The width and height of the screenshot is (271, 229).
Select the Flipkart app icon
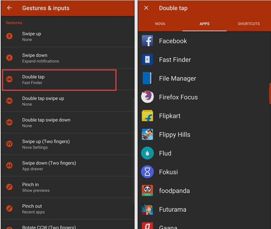tap(147, 116)
